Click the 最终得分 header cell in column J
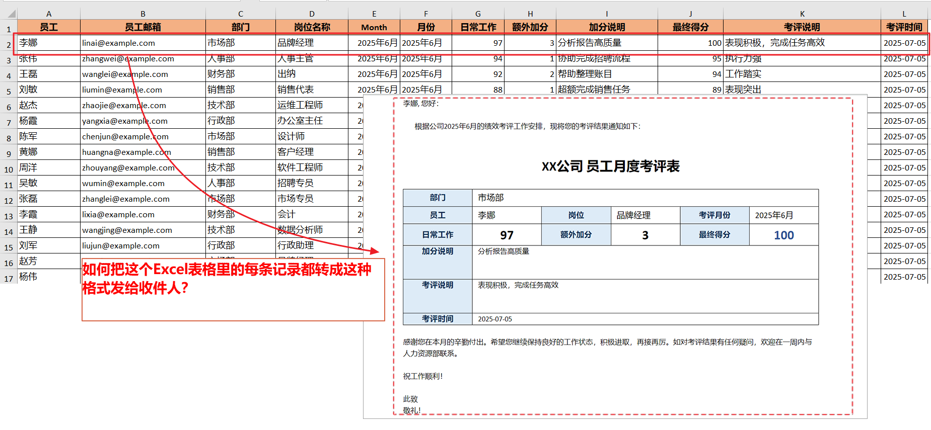 pyautogui.click(x=690, y=27)
